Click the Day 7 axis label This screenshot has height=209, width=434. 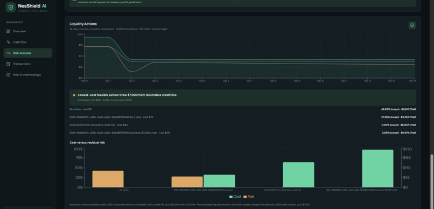(x=250, y=81)
